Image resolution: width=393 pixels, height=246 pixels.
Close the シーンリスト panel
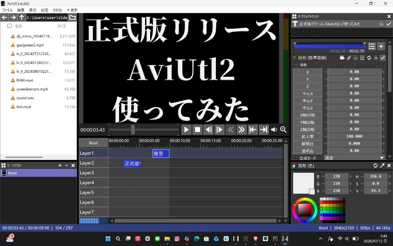click(x=73, y=165)
